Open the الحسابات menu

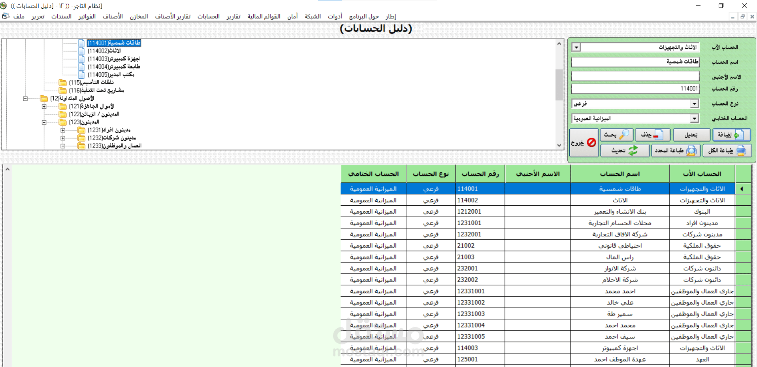pos(208,16)
